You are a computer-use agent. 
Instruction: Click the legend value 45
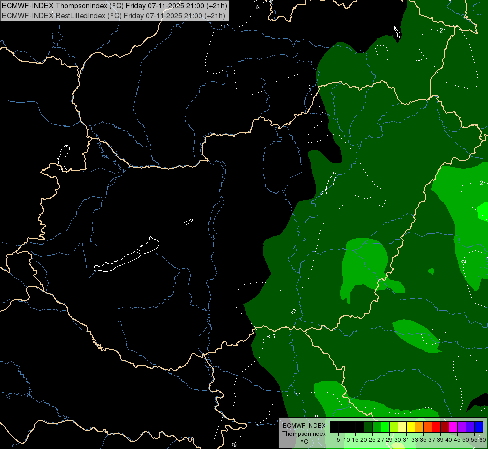457,440
